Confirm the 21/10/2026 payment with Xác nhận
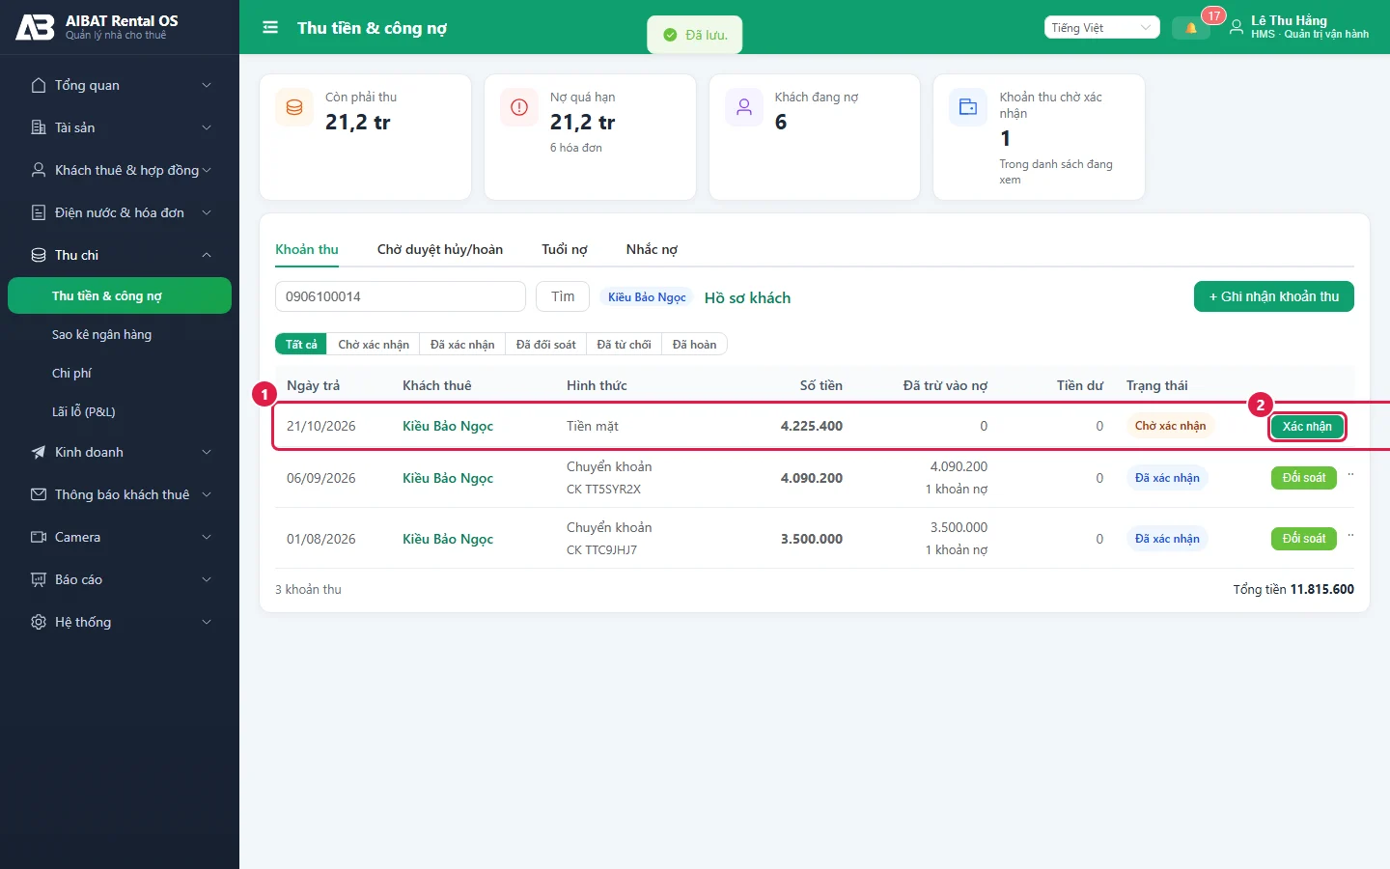This screenshot has width=1390, height=869. click(1307, 426)
